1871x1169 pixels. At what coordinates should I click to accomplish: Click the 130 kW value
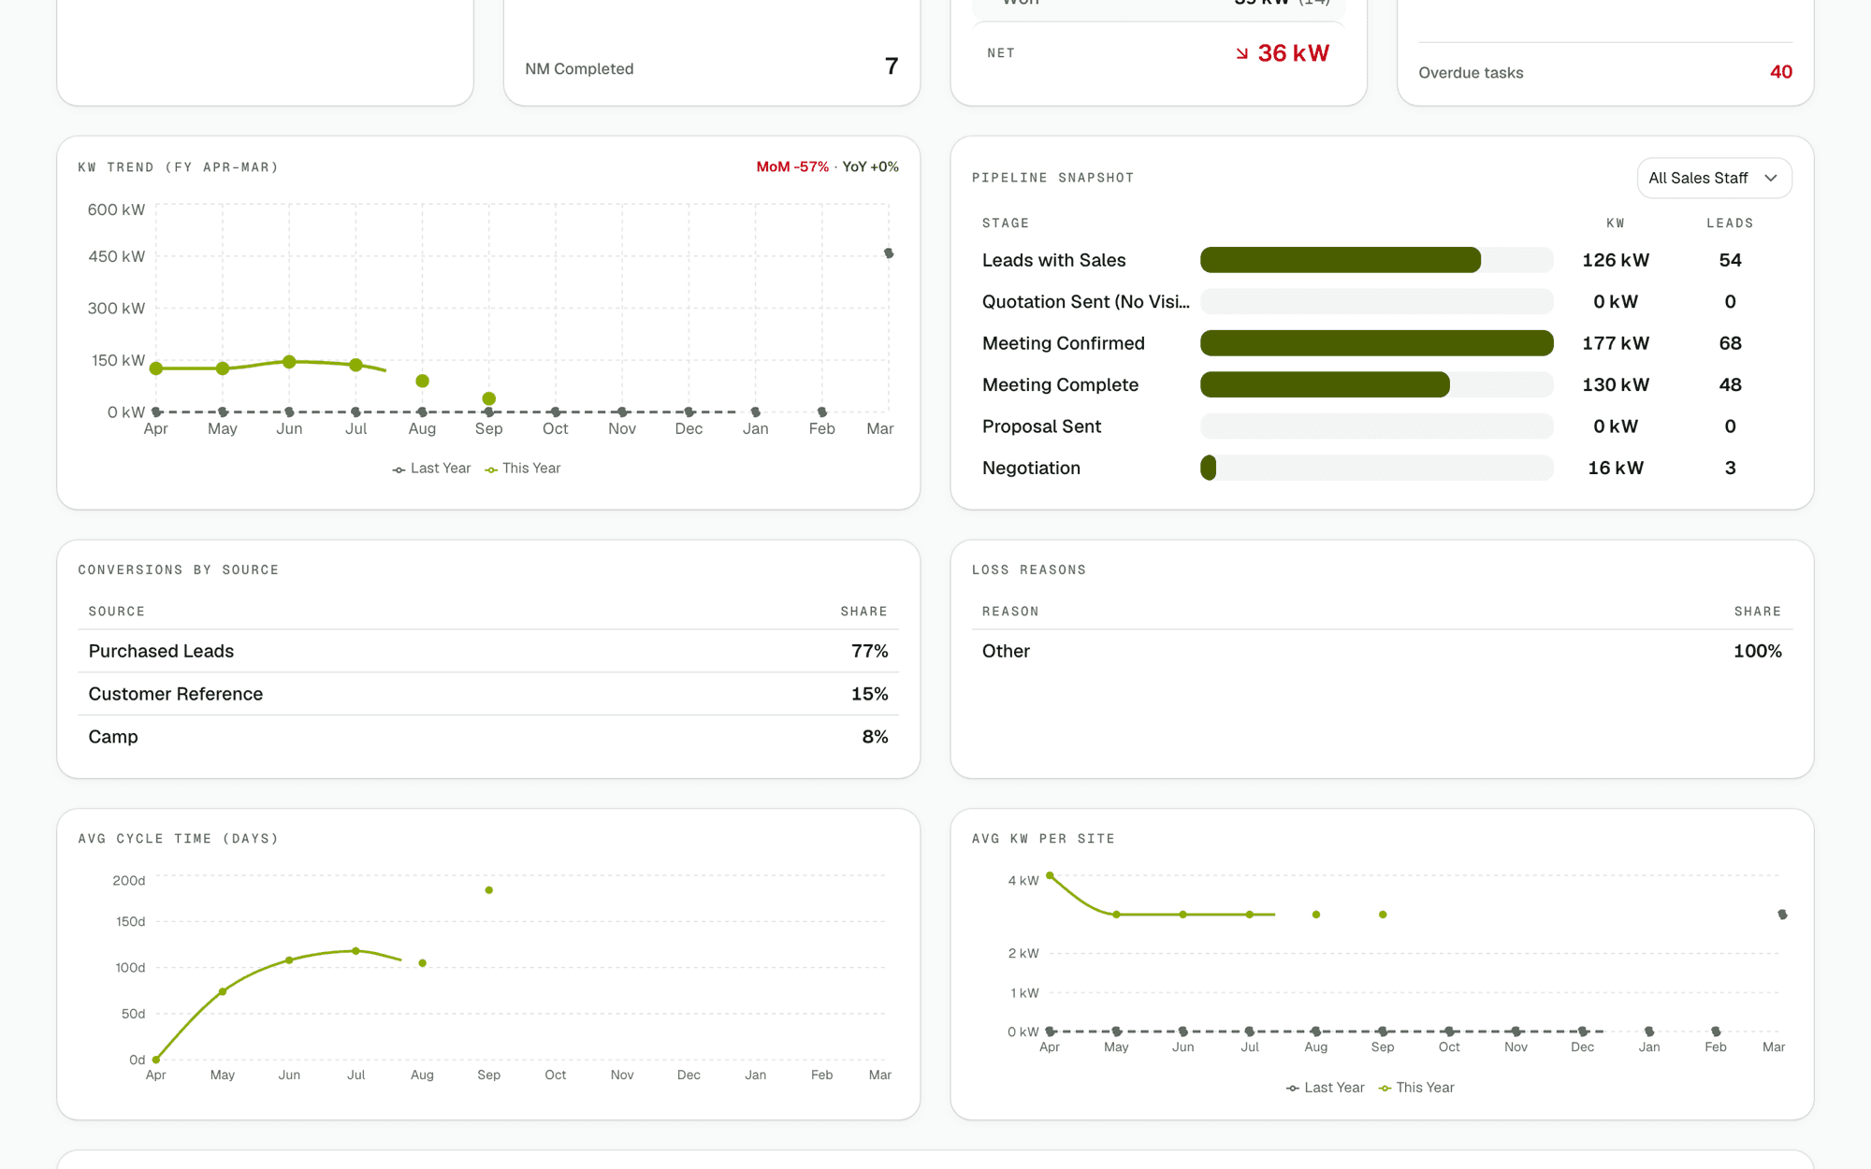click(1616, 384)
